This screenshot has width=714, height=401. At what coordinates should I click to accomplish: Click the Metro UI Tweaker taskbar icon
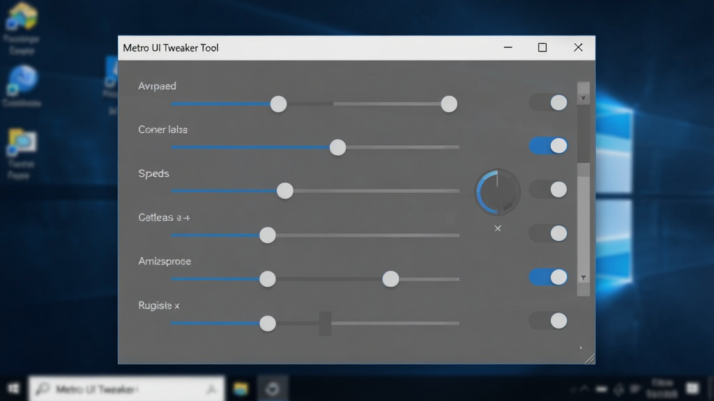point(273,389)
